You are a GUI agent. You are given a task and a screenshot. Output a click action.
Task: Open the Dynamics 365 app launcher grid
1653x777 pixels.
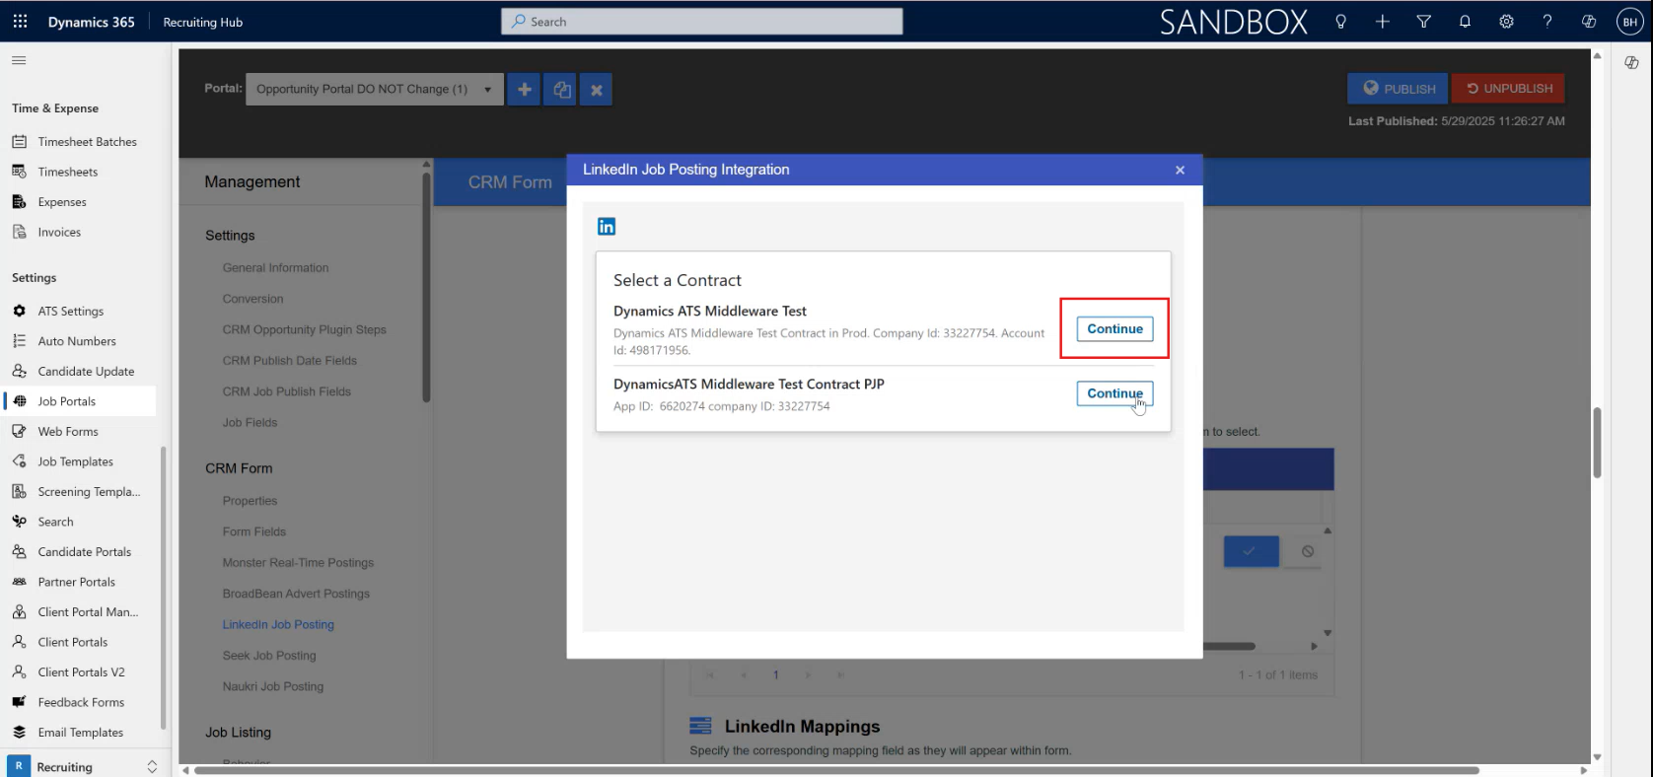pos(20,21)
